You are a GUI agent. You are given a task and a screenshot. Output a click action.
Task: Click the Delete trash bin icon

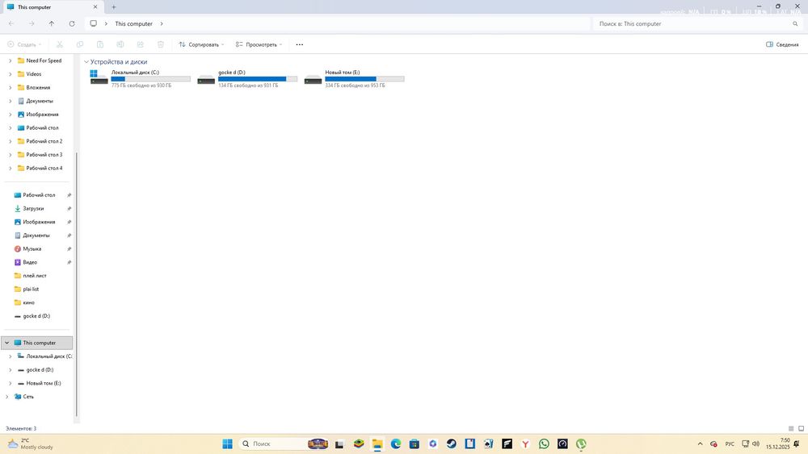[160, 44]
